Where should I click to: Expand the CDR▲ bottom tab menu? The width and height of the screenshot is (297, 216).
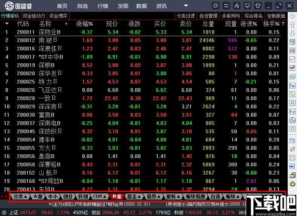(99, 196)
